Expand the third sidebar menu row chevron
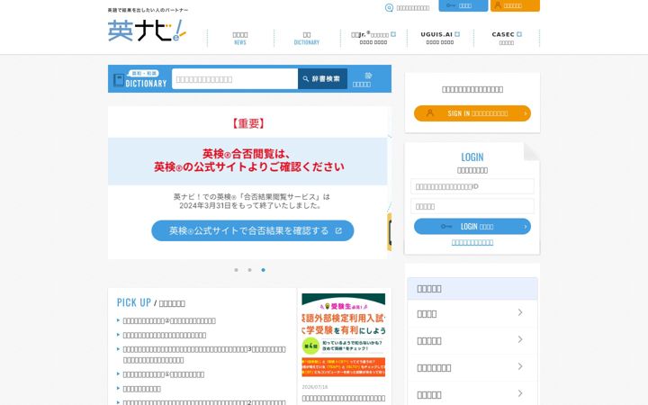Viewport: 648px width, 405px height. coord(520,366)
